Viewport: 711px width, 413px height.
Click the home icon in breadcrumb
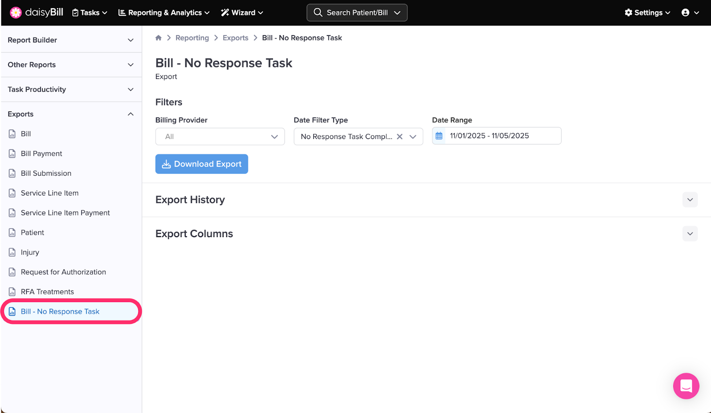click(158, 38)
